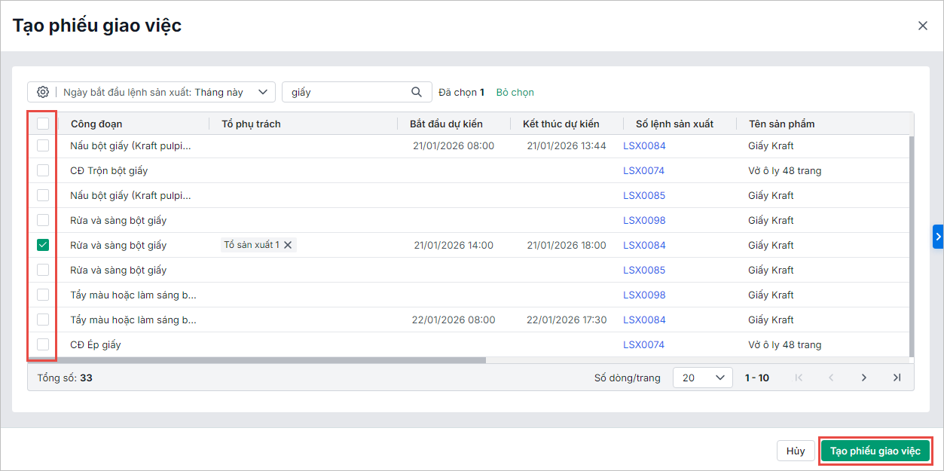Check Rửa và sàng bột giấy row LSX0098
Image resolution: width=944 pixels, height=471 pixels.
[43, 220]
